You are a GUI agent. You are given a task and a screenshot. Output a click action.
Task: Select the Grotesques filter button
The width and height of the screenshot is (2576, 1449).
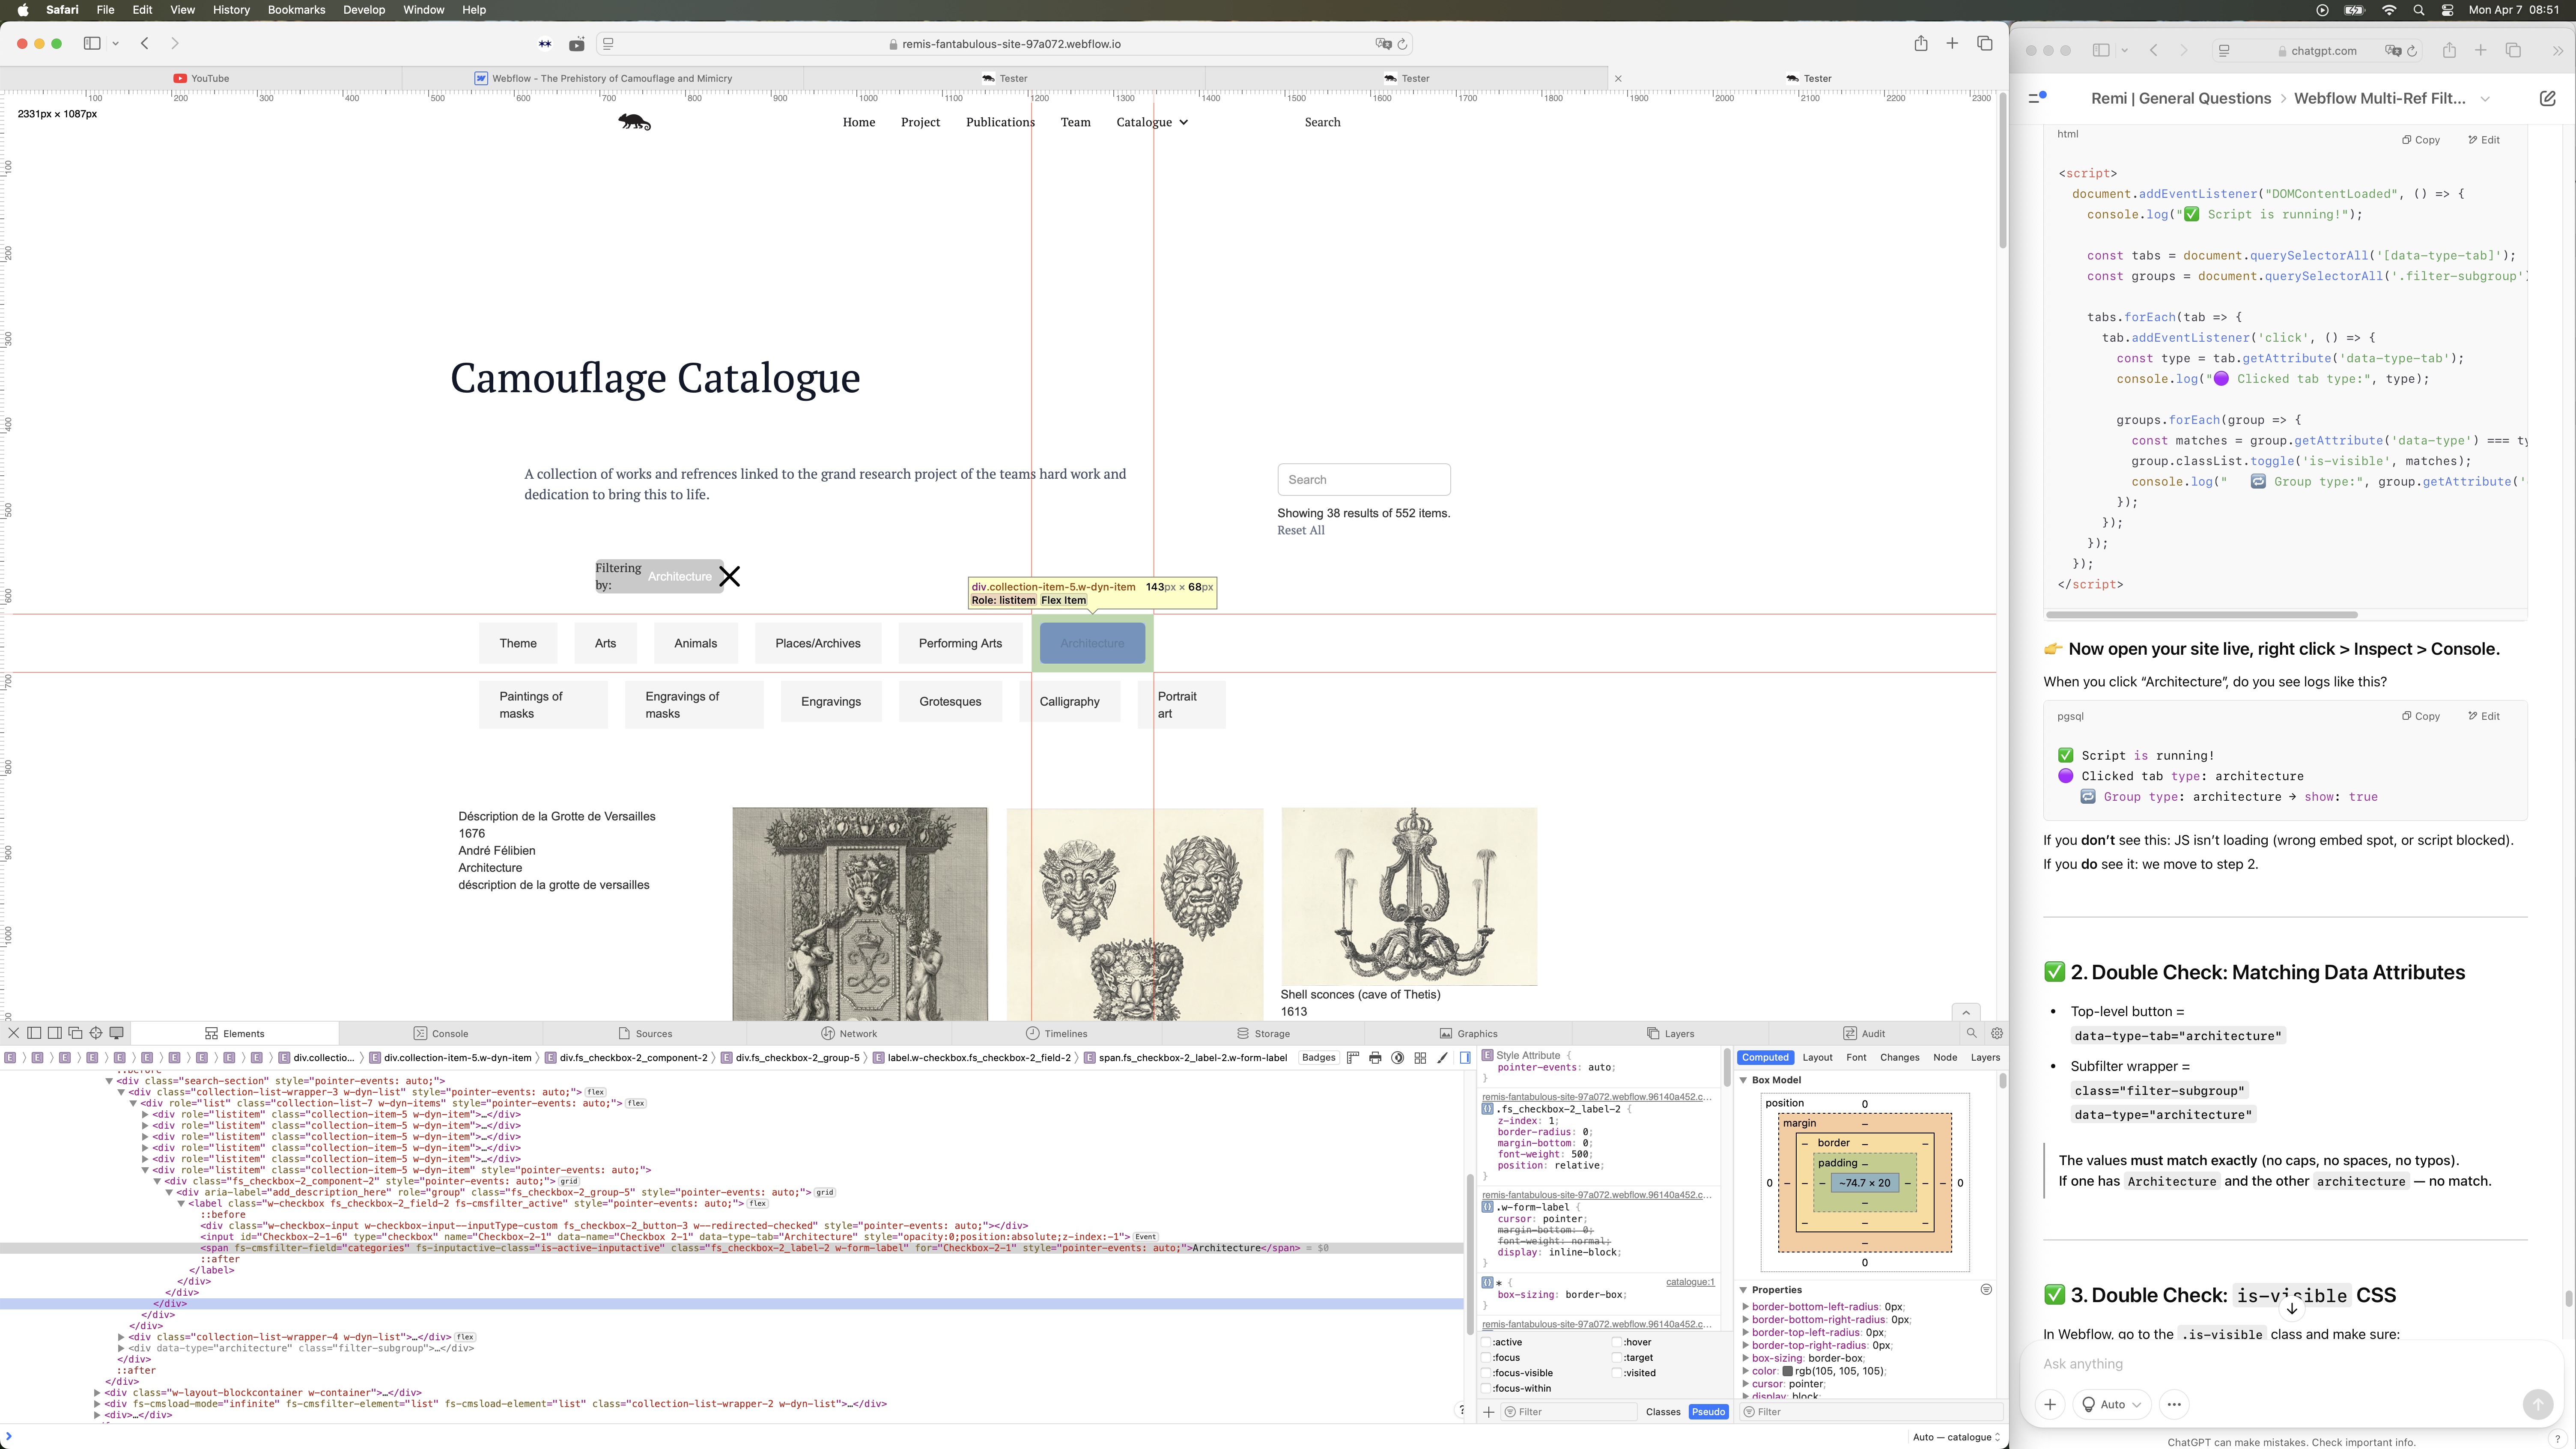click(950, 701)
